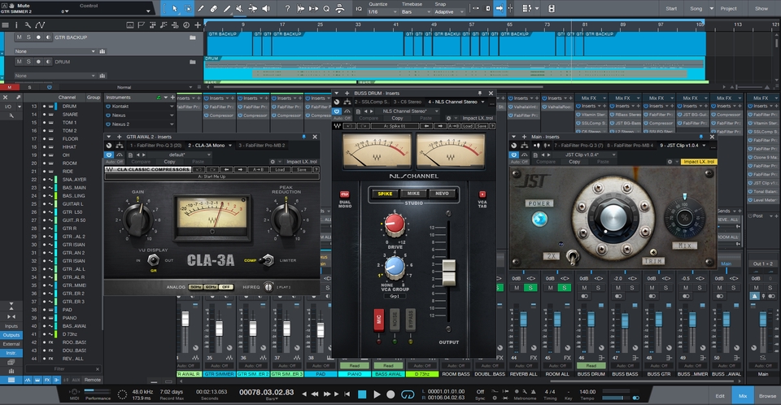Toggle the NLS DUAL MONO button

pyautogui.click(x=345, y=194)
